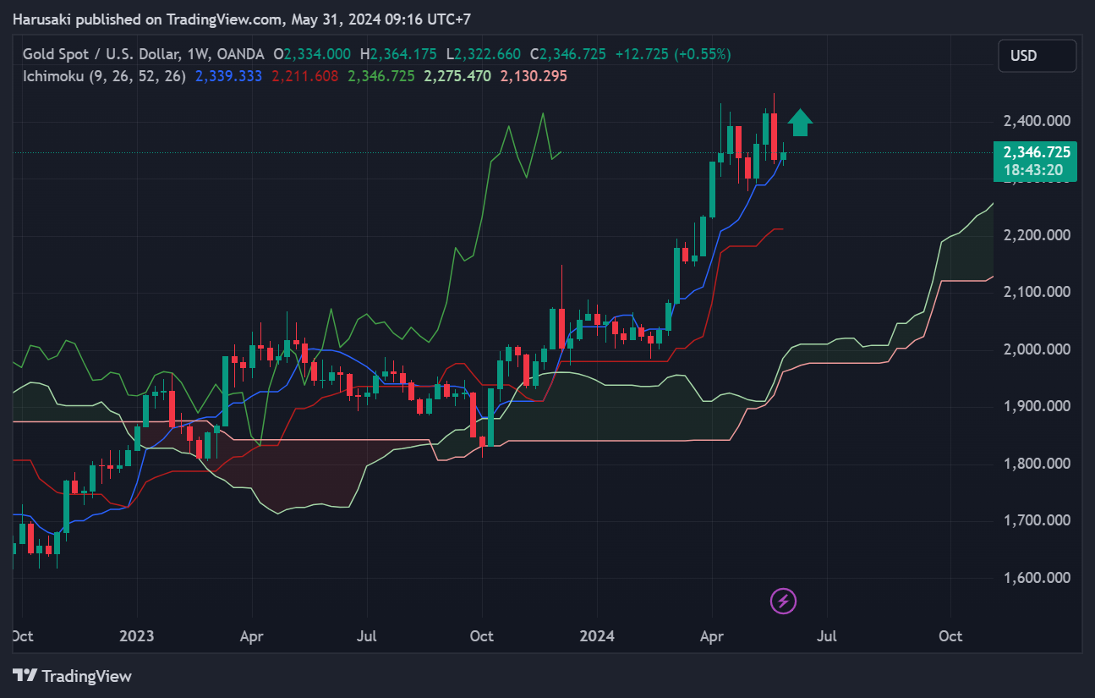Click the Low value L2,322.660

tap(484, 54)
